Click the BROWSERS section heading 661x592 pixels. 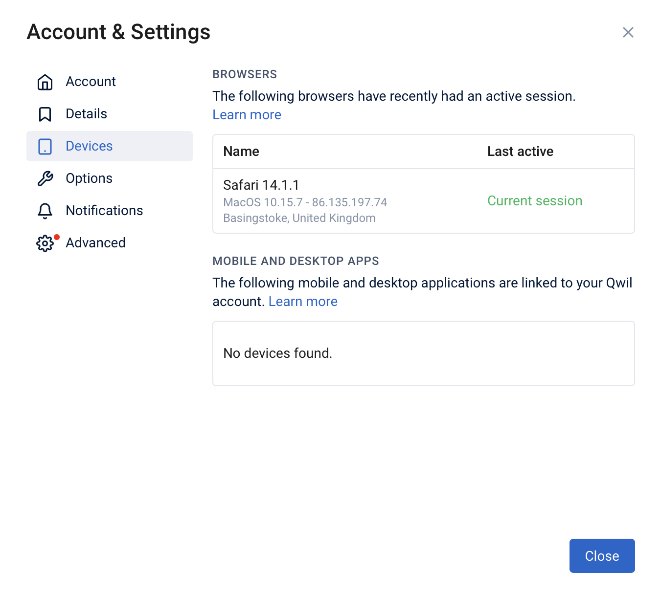245,74
